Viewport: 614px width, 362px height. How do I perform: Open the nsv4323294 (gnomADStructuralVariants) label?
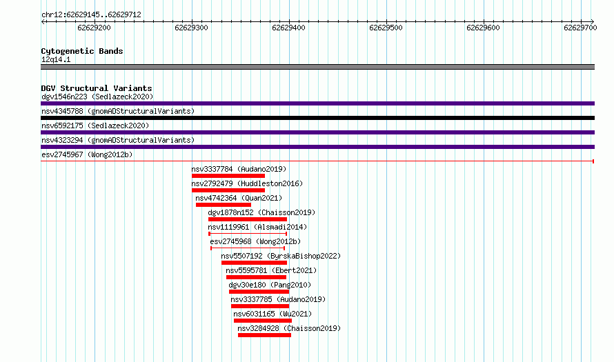coord(118,140)
